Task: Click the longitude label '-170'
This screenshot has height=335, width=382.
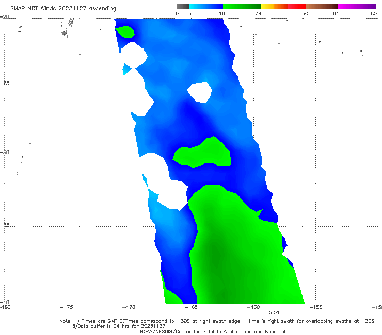Action: coord(129,307)
